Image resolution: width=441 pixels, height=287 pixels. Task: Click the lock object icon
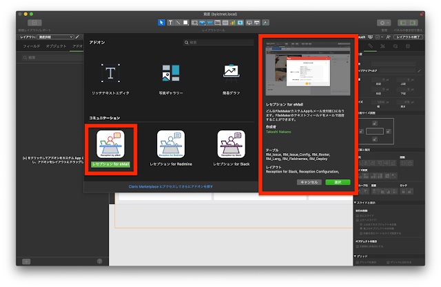click(403, 192)
